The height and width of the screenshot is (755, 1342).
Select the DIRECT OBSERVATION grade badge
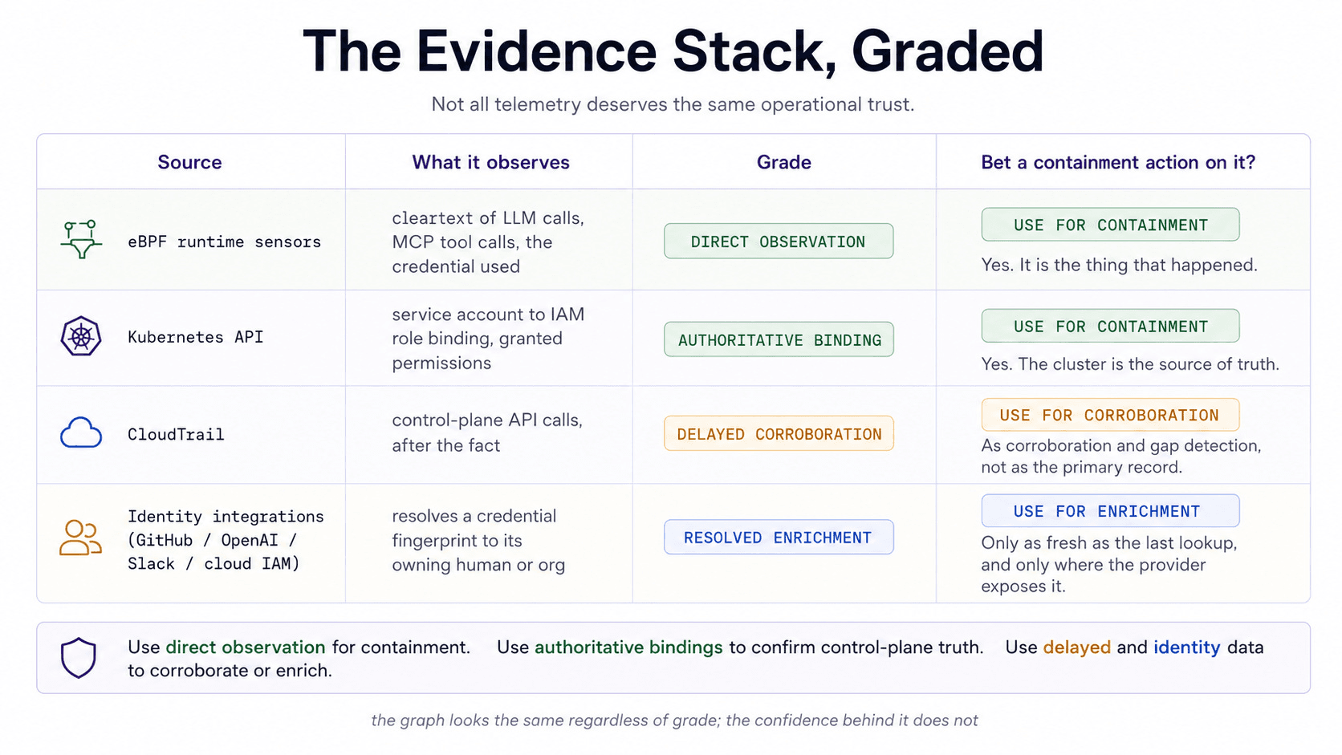[x=779, y=242]
